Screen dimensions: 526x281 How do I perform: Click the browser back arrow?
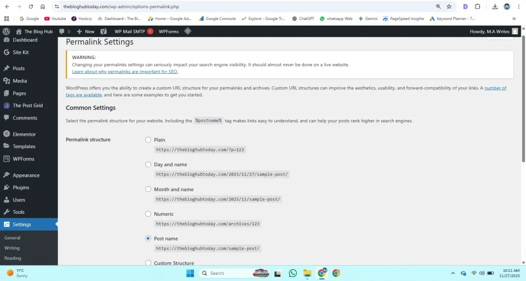click(7, 6)
